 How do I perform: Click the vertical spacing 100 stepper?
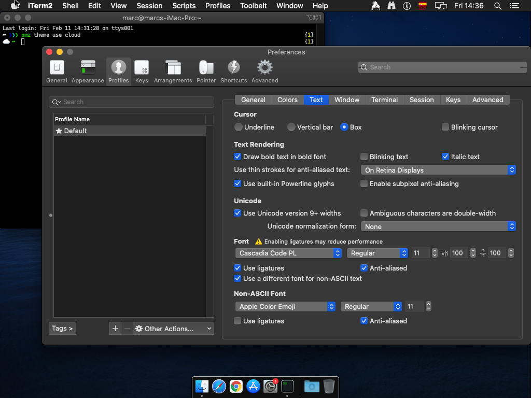tap(511, 253)
